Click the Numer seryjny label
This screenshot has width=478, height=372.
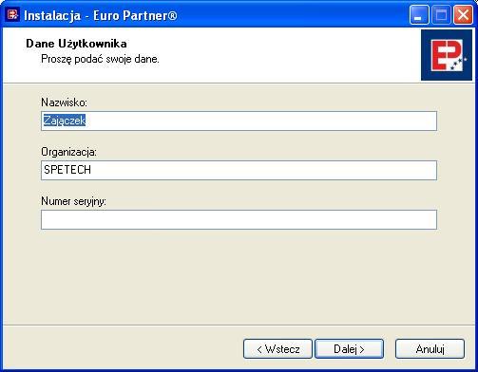pos(73,201)
